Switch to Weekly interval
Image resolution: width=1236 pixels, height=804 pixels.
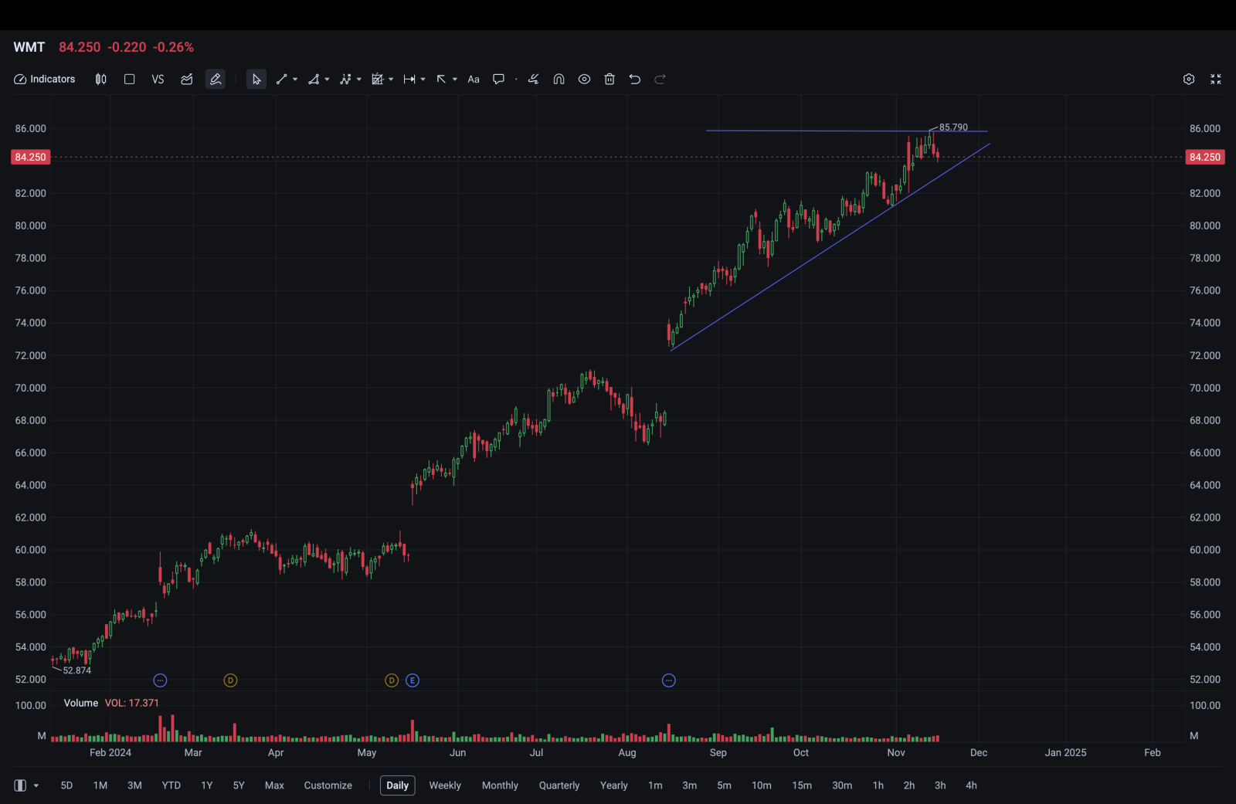click(x=445, y=785)
